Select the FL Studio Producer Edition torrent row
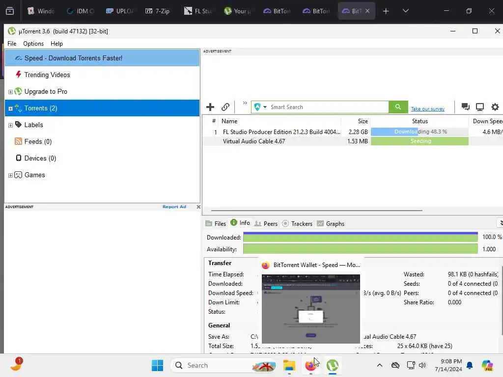Viewport: 503px width, 377px height. click(x=353, y=132)
